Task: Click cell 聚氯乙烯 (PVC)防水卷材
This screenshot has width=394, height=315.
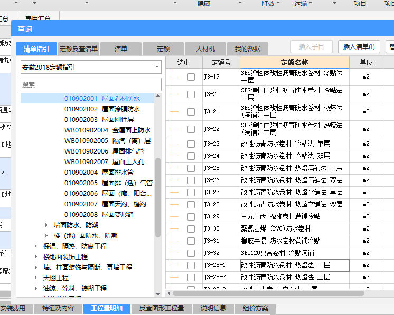Action: click(x=295, y=228)
